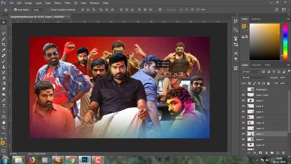291x164 pixels.
Task: Open Firefox from the taskbar
Action: point(32,160)
